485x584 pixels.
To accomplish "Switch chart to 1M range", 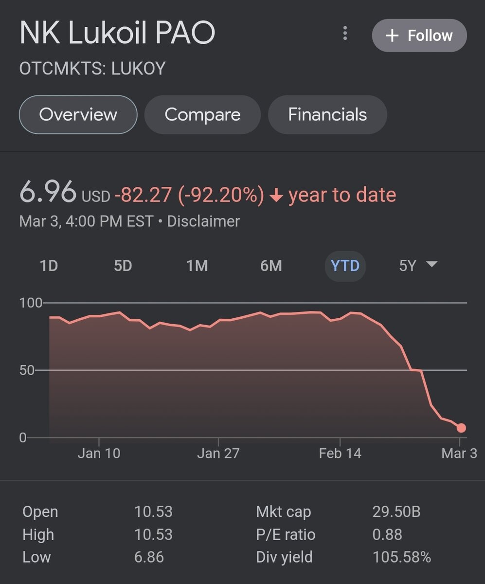I will [x=197, y=266].
